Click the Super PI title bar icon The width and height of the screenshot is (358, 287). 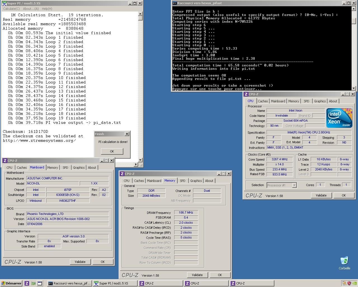pyautogui.click(x=4, y=3)
